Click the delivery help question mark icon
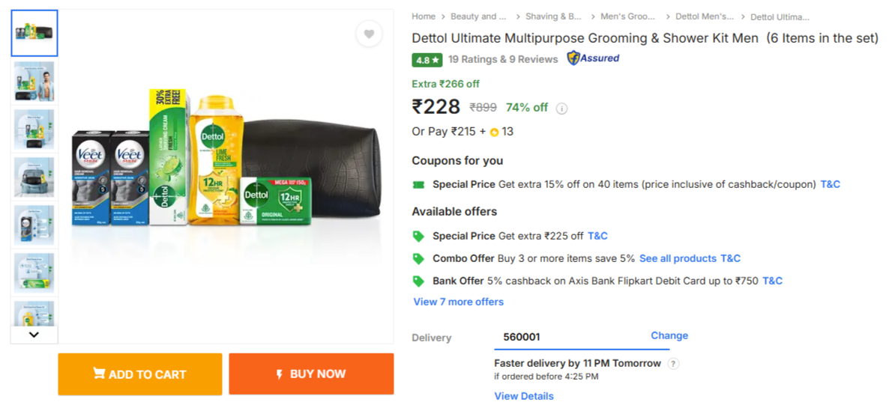The width and height of the screenshot is (889, 408). pyautogui.click(x=673, y=364)
